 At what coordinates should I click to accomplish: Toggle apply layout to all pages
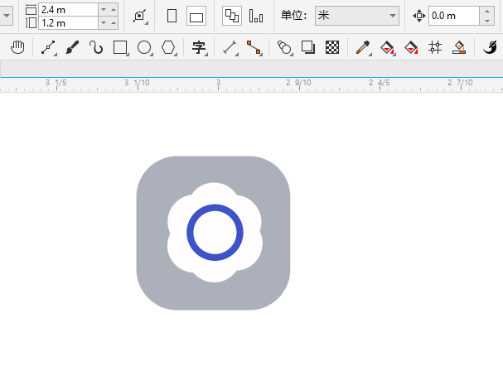231,16
